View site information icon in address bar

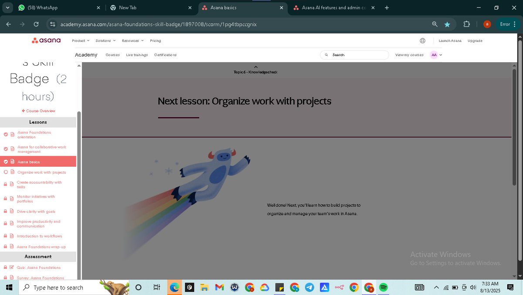pos(52,24)
